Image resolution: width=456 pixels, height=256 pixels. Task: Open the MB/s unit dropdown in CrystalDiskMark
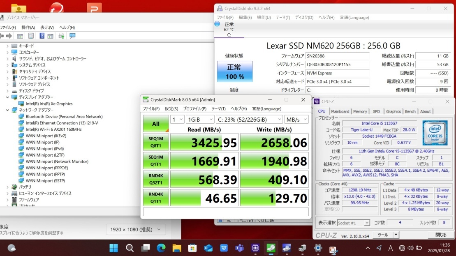tap(296, 119)
